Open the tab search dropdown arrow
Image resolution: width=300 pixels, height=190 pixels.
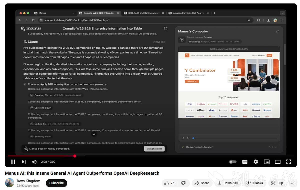pos(282,13)
